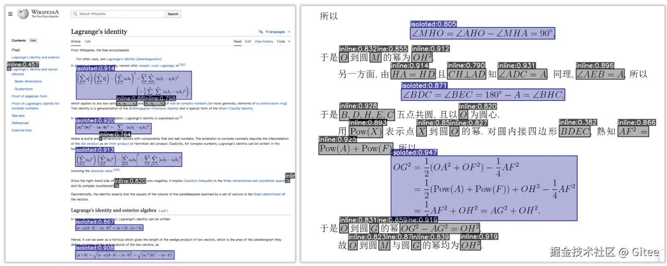Viewport: 667px width, 266px height.
Task: Open Proof of algebraic form section
Action: [x=29, y=96]
